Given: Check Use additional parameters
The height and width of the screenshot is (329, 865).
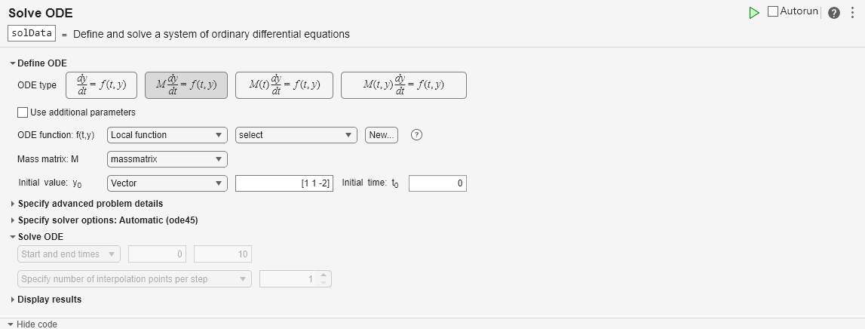Looking at the screenshot, I should [x=23, y=112].
